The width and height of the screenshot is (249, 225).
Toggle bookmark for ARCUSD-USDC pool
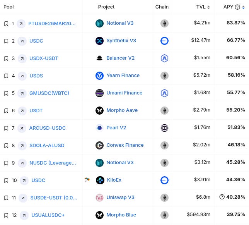tap(6, 128)
